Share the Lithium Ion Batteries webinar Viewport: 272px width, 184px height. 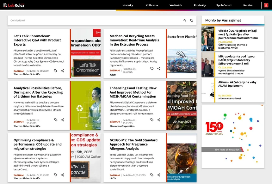coord(63,120)
